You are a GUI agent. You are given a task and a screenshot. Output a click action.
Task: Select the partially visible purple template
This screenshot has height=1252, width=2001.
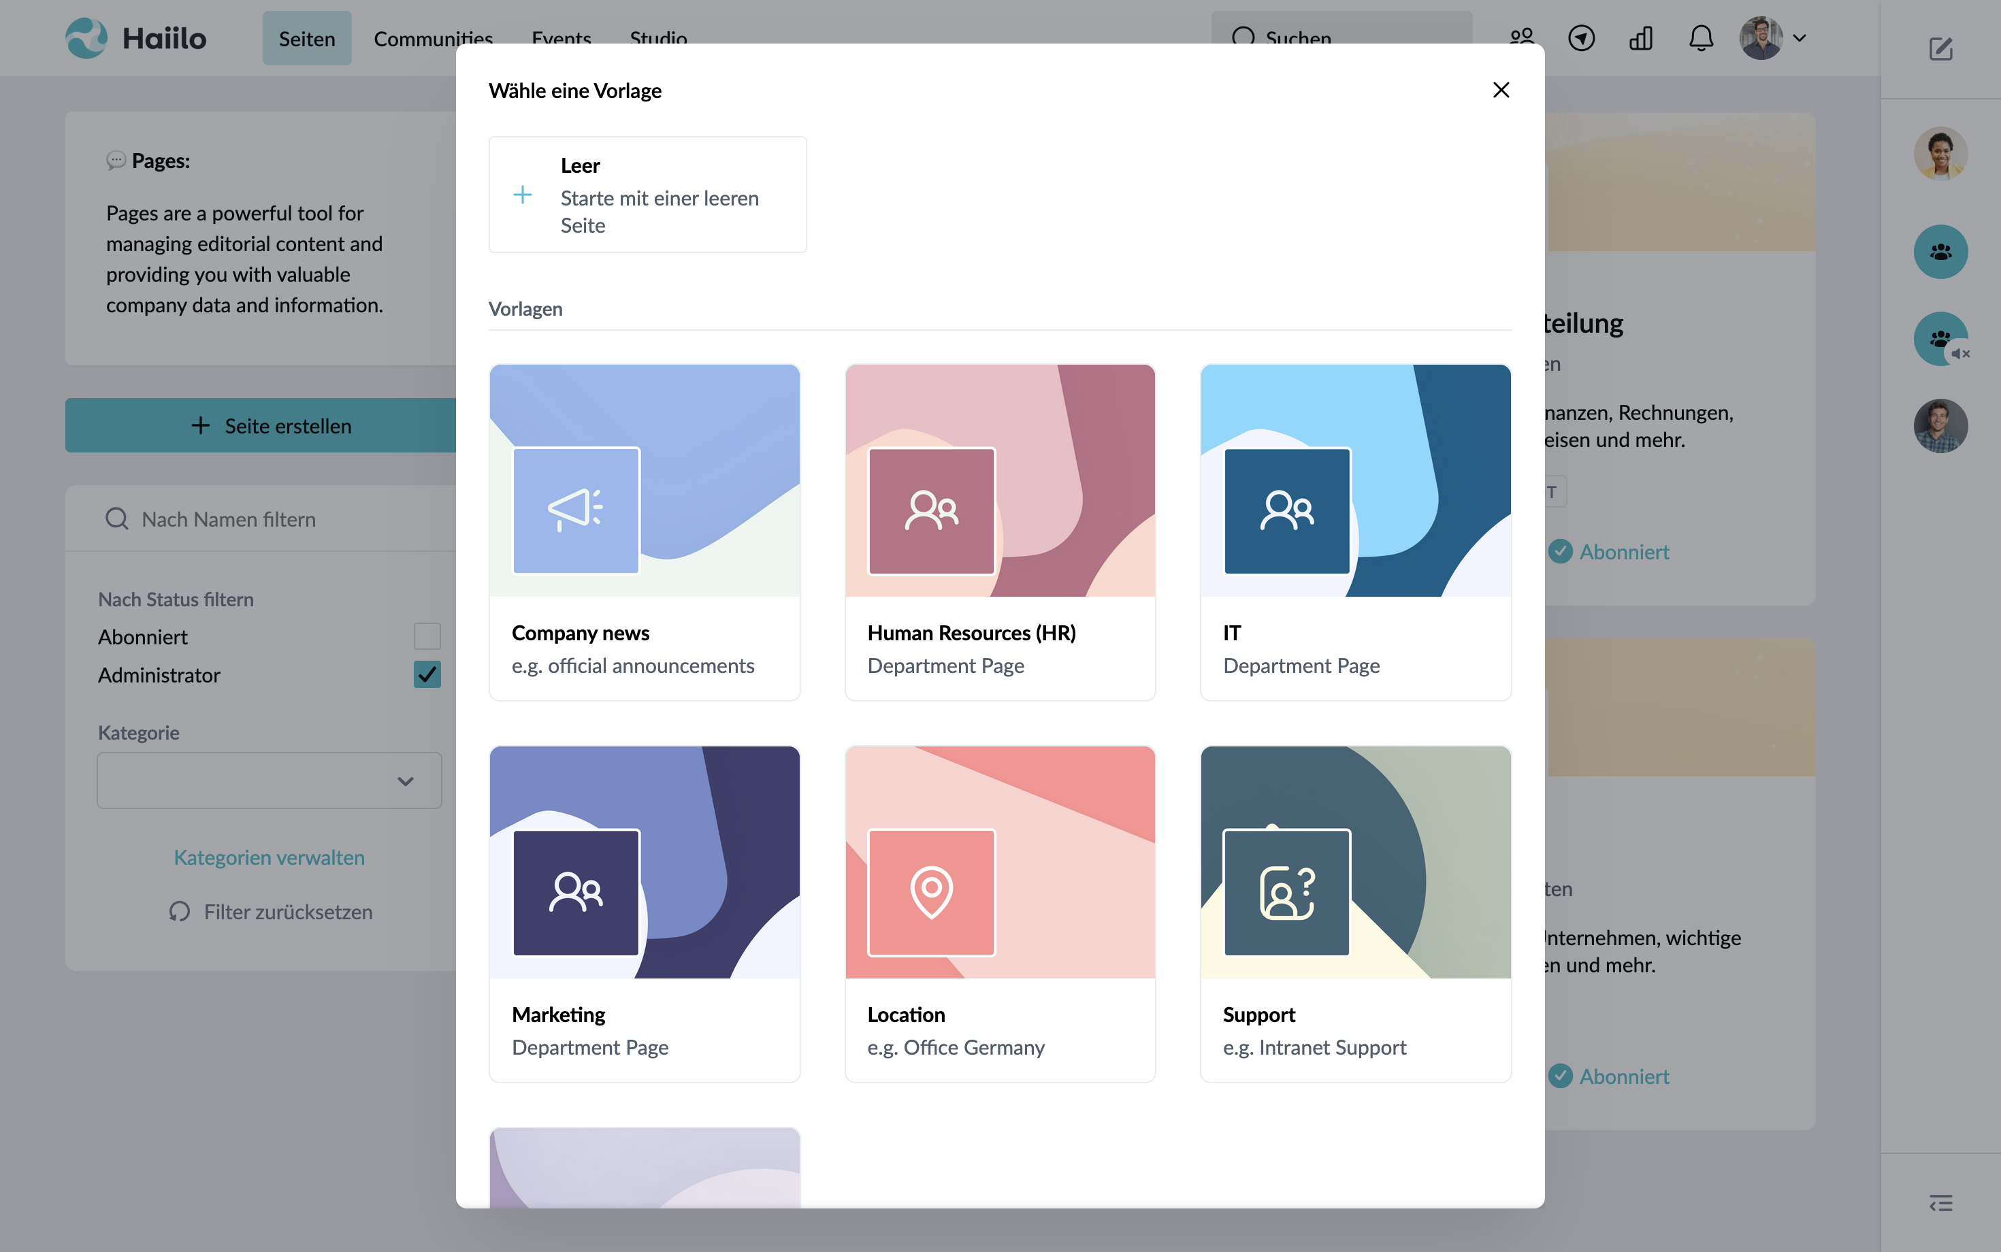pos(645,1168)
